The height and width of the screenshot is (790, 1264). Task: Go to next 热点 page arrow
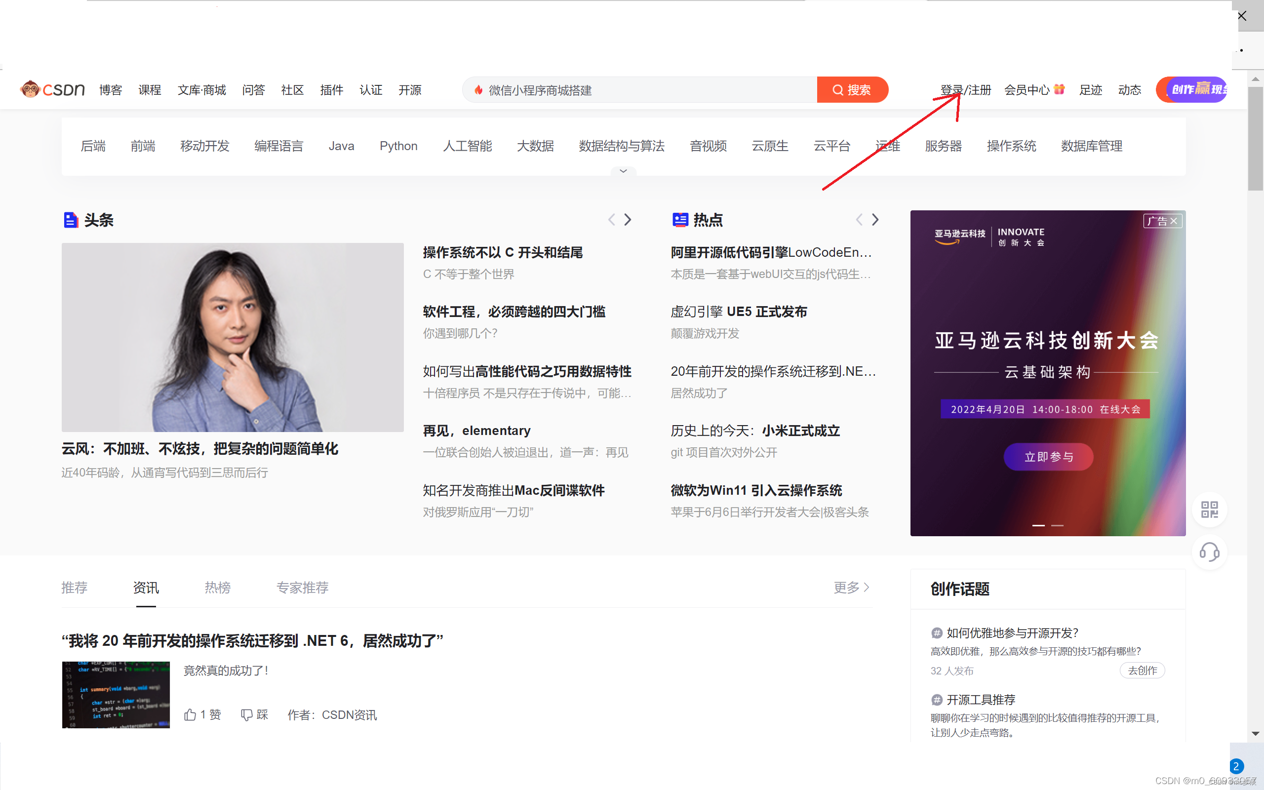(875, 220)
